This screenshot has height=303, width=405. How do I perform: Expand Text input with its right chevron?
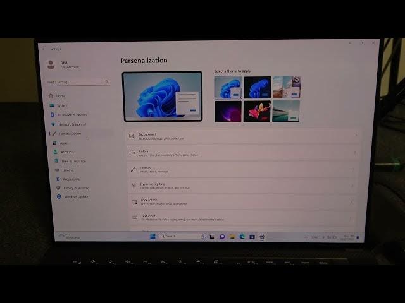click(x=351, y=219)
